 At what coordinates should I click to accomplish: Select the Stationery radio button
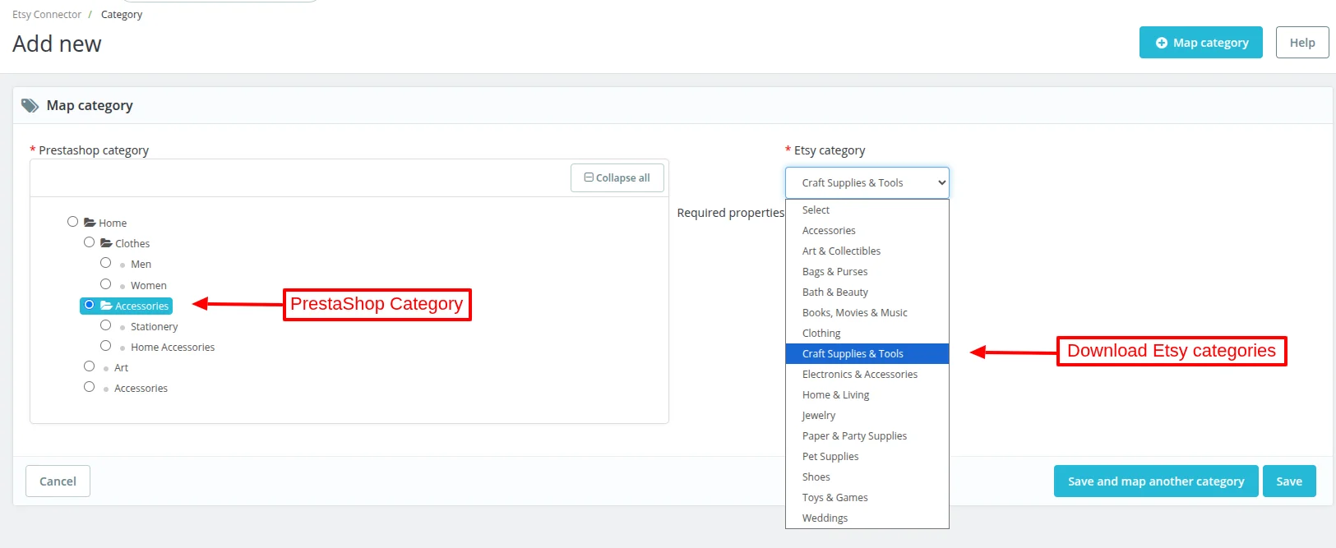coord(105,325)
